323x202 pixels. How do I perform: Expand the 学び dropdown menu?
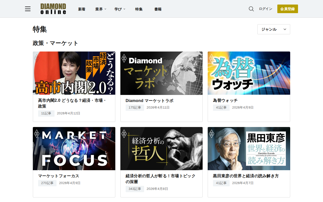pyautogui.click(x=120, y=9)
